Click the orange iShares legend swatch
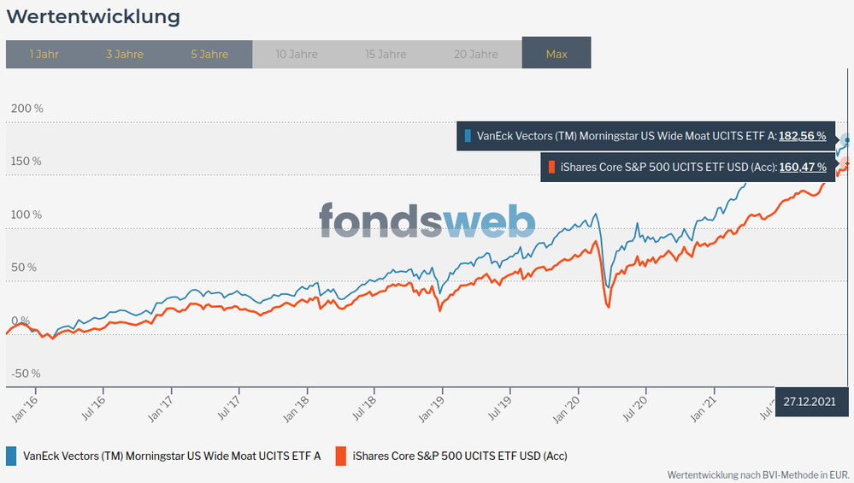The image size is (854, 483). (x=340, y=456)
